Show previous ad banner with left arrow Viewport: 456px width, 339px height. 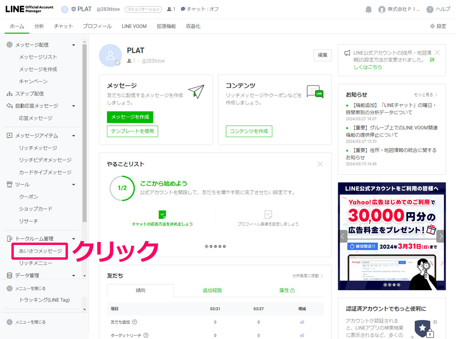pyautogui.click(x=342, y=236)
